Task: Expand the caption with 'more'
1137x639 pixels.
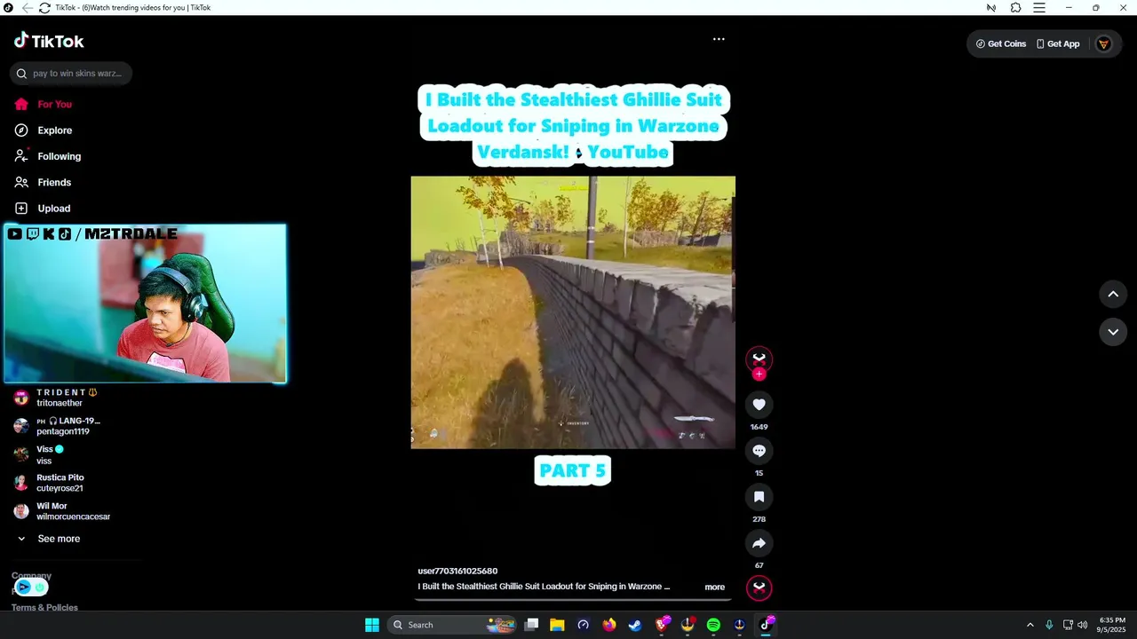Action: 714,587
